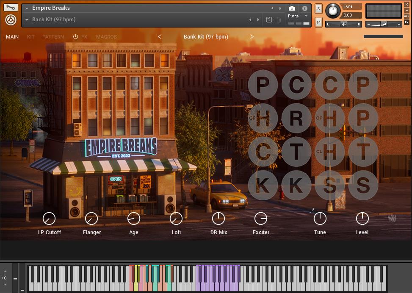Click the Bank Kit (97 bpm) preset name
The height and width of the screenshot is (293, 412).
point(206,37)
